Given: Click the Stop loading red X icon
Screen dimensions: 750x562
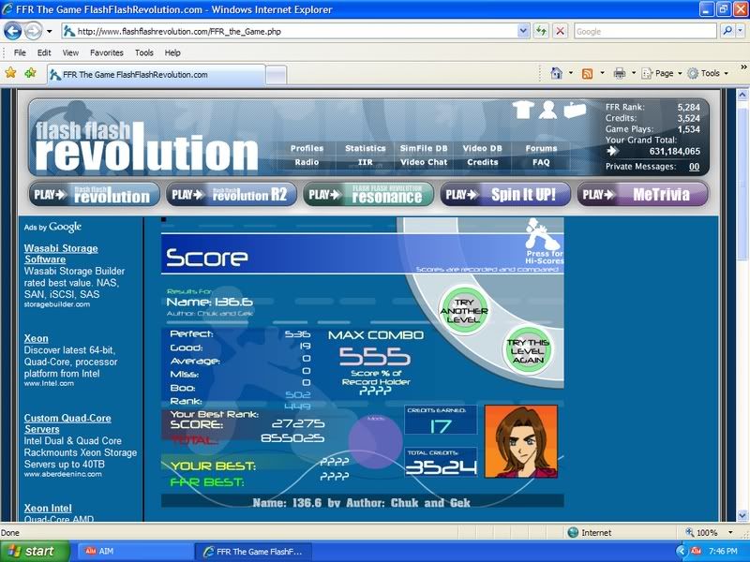Looking at the screenshot, I should click(x=560, y=31).
